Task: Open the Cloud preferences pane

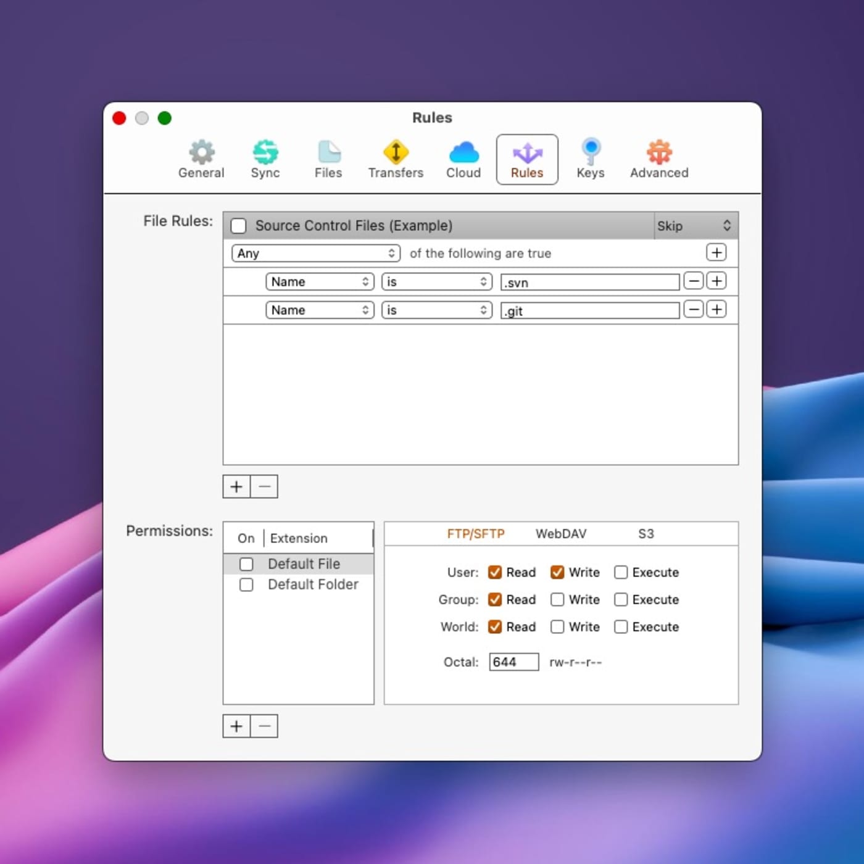Action: tap(463, 159)
